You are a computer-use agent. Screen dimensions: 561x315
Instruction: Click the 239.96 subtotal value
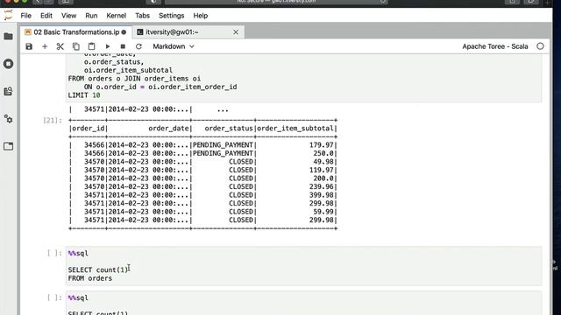tap(322, 186)
